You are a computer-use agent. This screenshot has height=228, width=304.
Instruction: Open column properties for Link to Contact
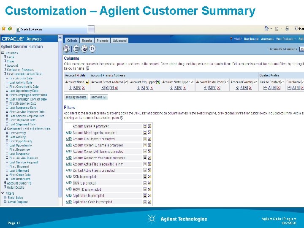click(265, 88)
